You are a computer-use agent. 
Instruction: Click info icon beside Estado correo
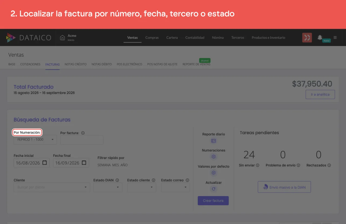[187, 180]
